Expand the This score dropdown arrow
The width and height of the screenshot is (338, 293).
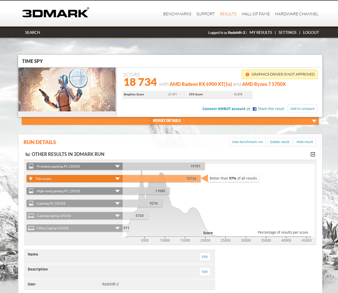point(117,179)
